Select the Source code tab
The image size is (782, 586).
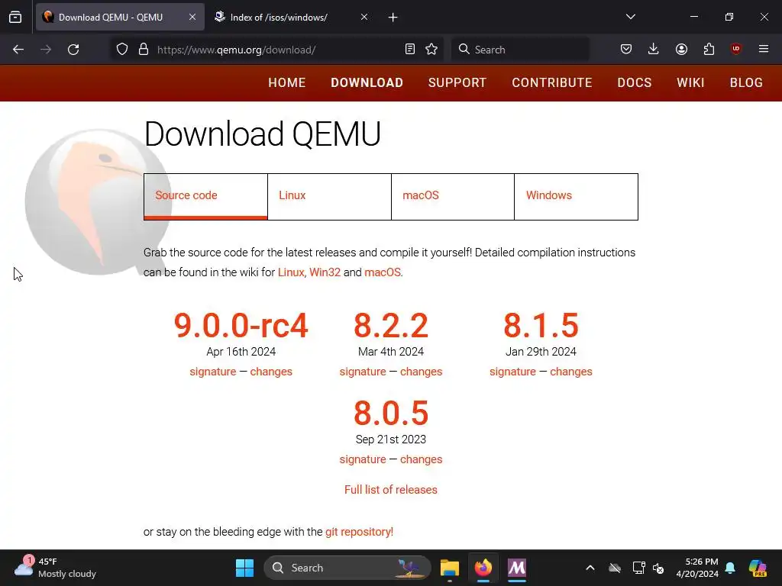(x=205, y=196)
